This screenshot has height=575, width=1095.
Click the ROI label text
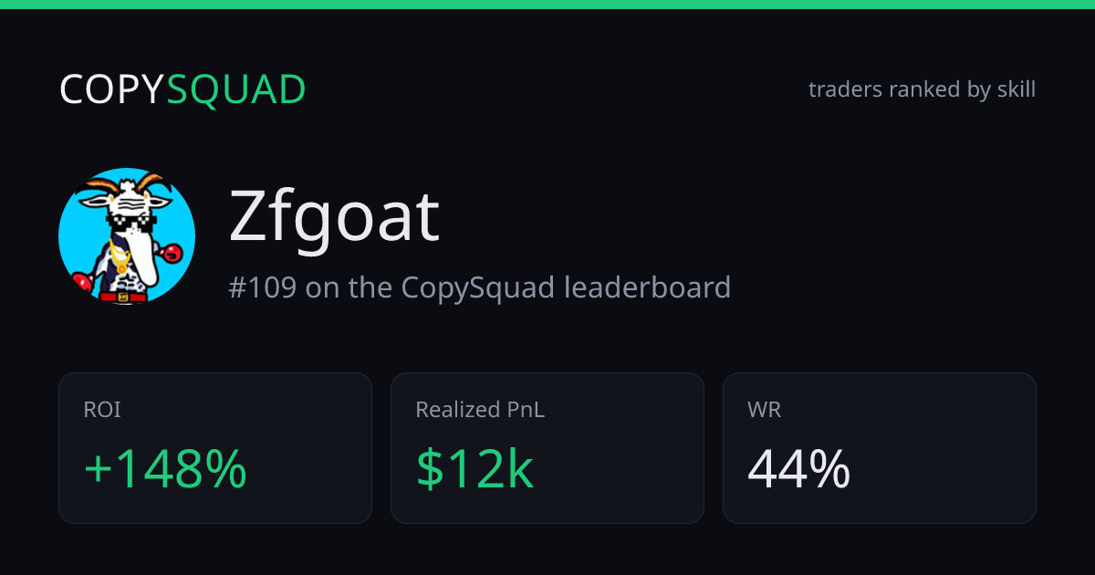pos(102,410)
